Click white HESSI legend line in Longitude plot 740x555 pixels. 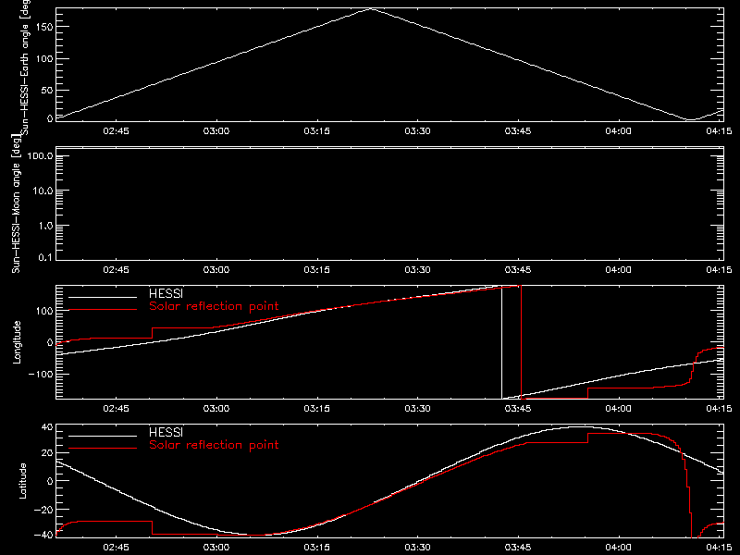(x=103, y=297)
